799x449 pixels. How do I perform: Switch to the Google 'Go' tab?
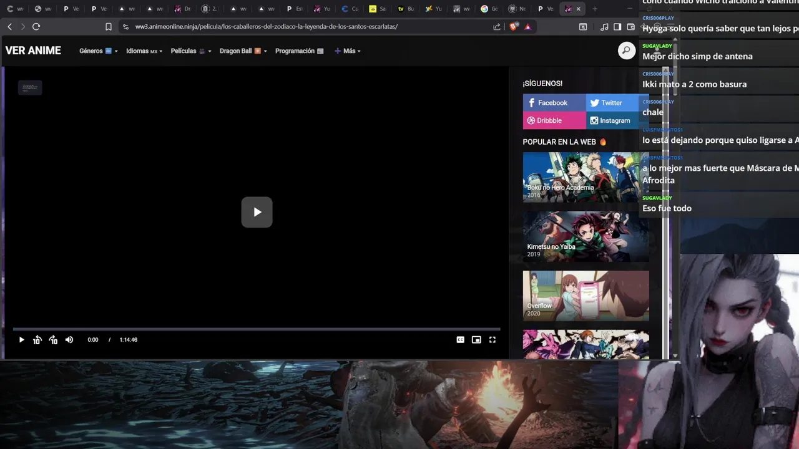[489, 9]
